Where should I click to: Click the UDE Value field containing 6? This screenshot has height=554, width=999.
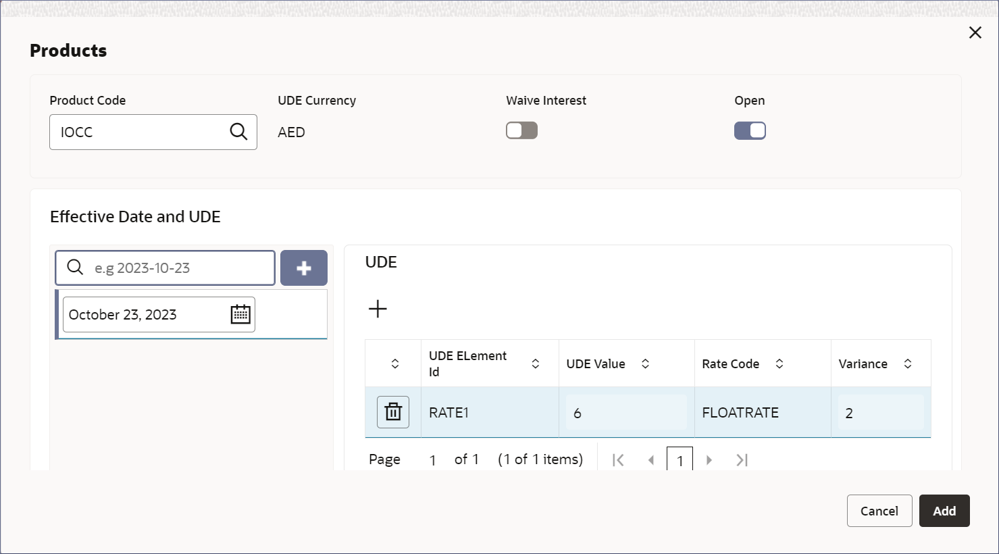(x=626, y=412)
